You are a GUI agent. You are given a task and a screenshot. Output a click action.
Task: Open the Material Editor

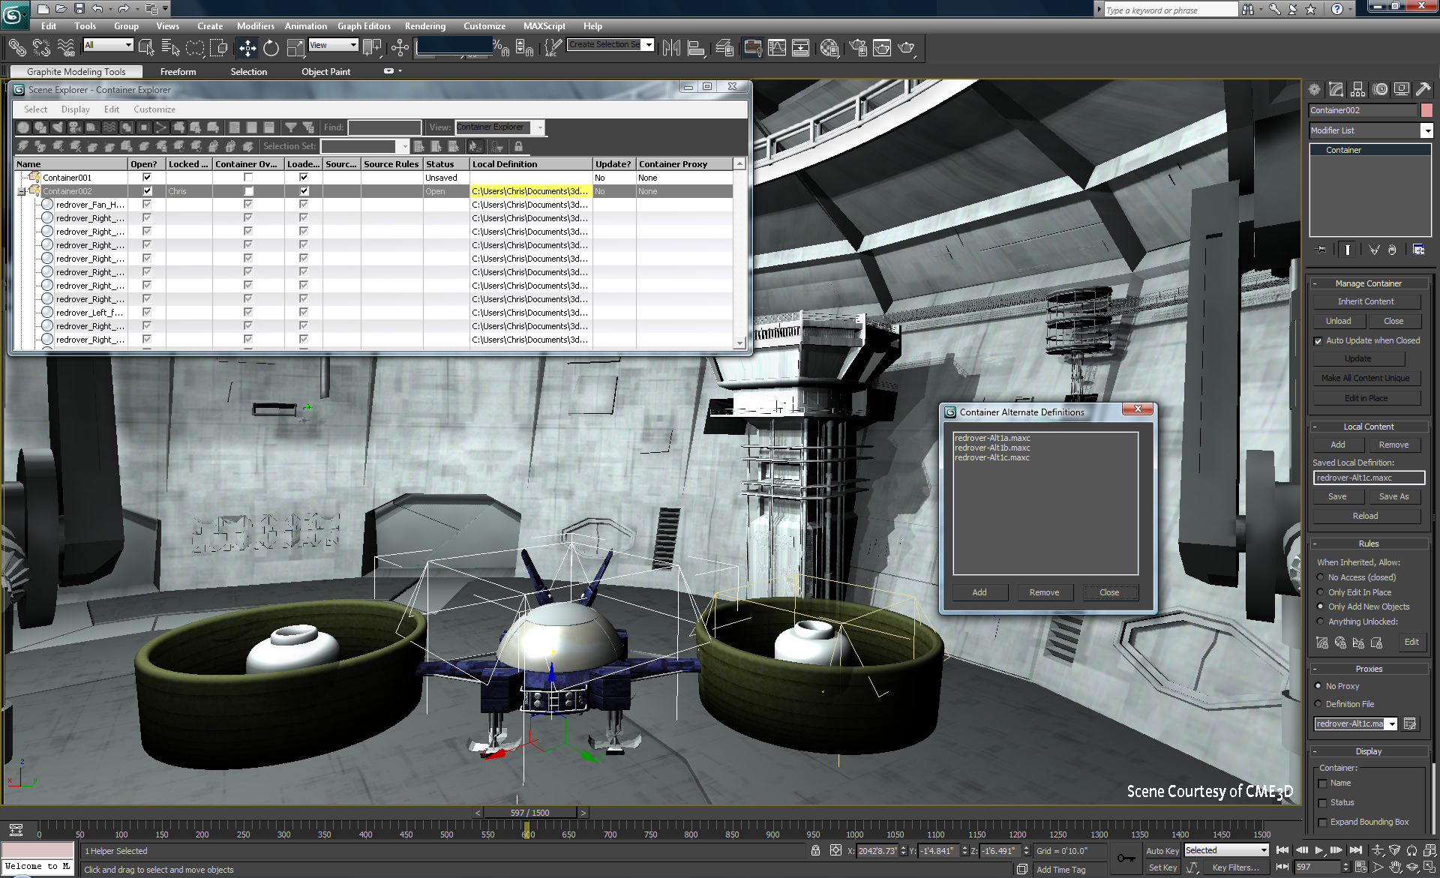click(829, 47)
